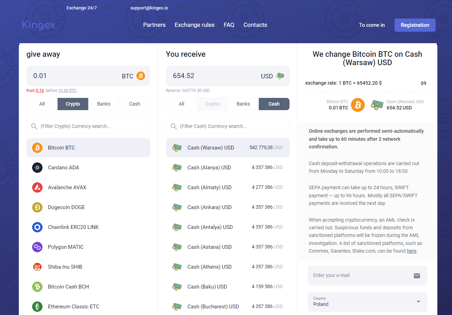Viewport: 452px width, 315px height.
Task: Open the sanctioned platforms 'here' link
Action: pyautogui.click(x=412, y=251)
